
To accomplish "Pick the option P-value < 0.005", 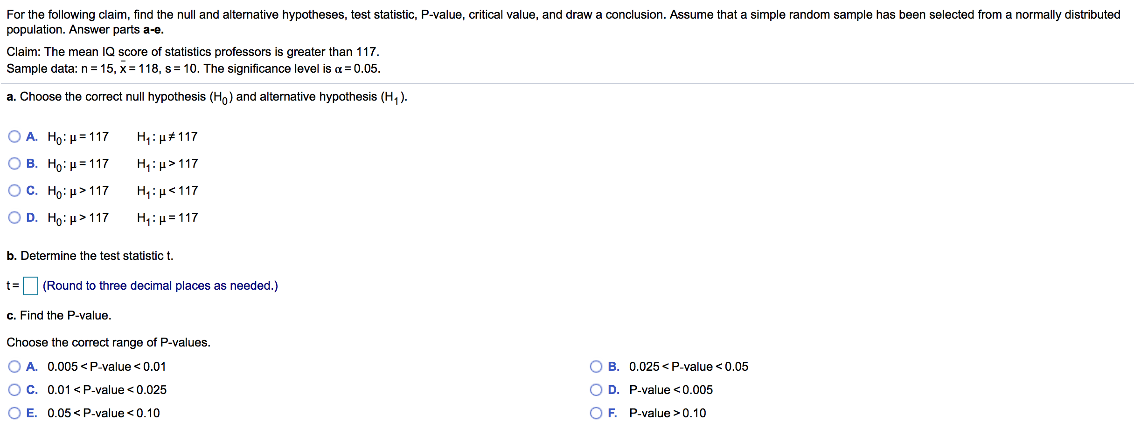I will pyautogui.click(x=596, y=390).
